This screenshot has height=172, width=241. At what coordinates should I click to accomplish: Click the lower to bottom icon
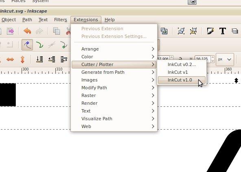[x=39, y=60]
